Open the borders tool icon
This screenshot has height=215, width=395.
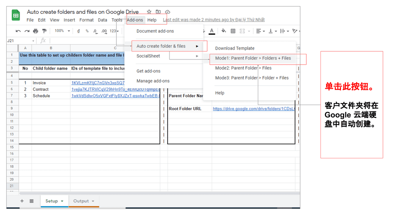pyautogui.click(x=233, y=31)
